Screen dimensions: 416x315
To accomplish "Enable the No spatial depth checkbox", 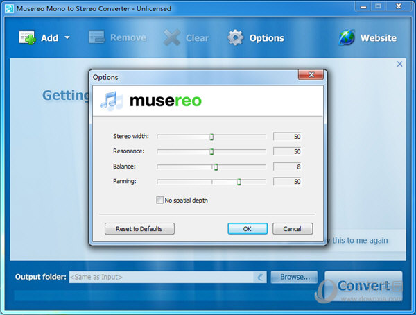I will (159, 200).
